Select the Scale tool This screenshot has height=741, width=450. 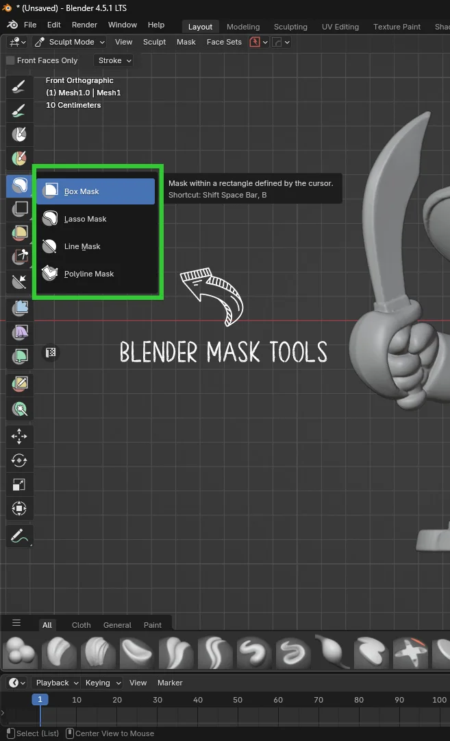[x=19, y=484]
